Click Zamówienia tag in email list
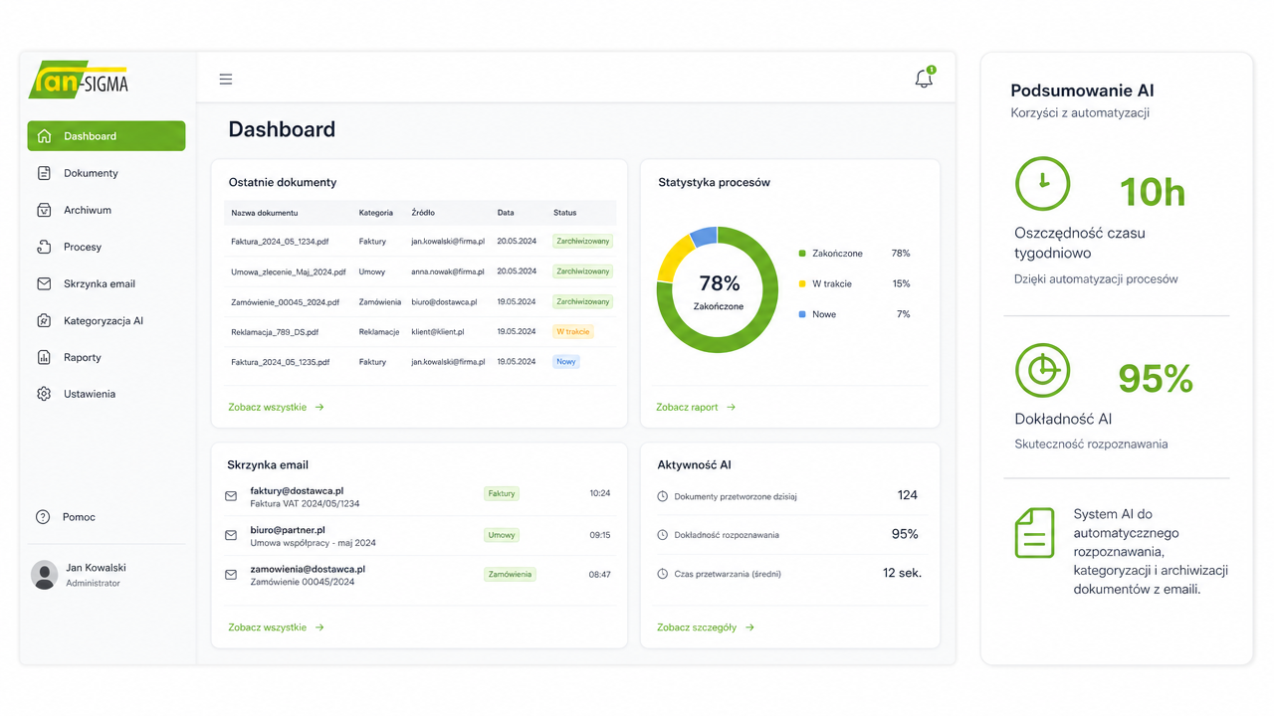1274x716 pixels. click(510, 574)
